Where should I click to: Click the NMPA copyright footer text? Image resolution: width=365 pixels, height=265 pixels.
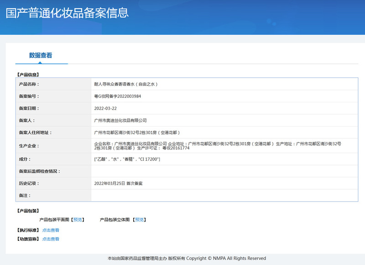187,259
